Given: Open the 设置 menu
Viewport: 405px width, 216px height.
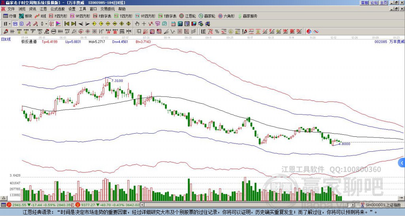Looking at the screenshot, I should pos(72,9).
